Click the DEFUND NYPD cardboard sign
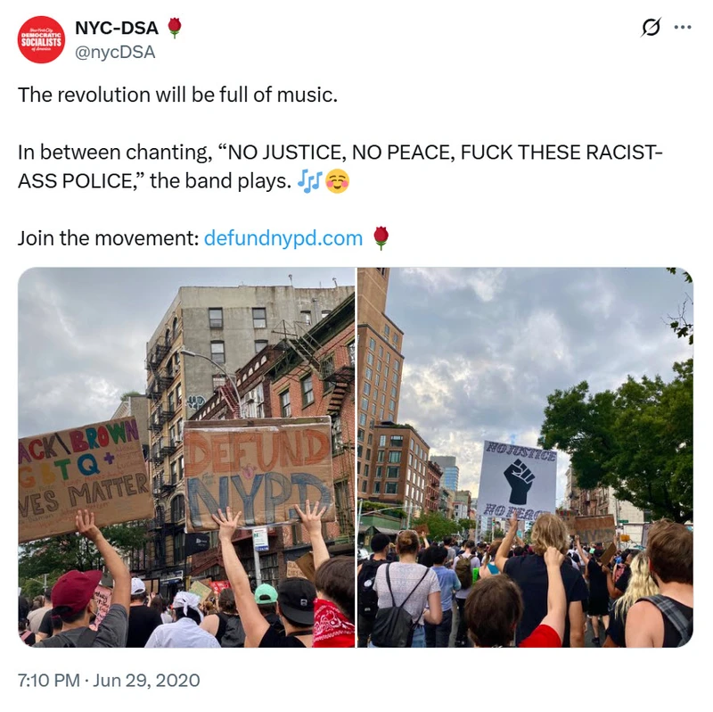The image size is (713, 712). [x=259, y=474]
